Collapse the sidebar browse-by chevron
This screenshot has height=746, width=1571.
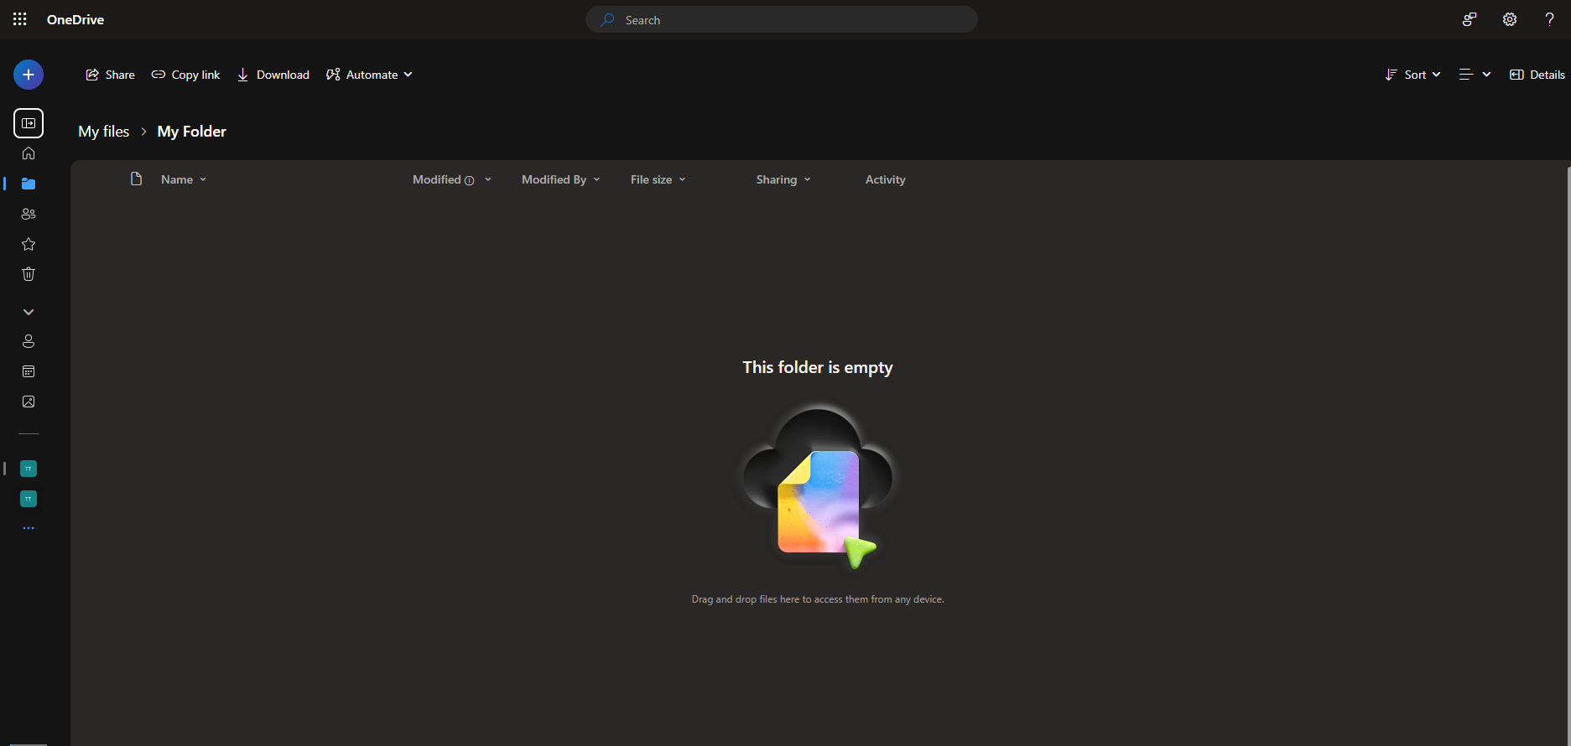click(29, 312)
